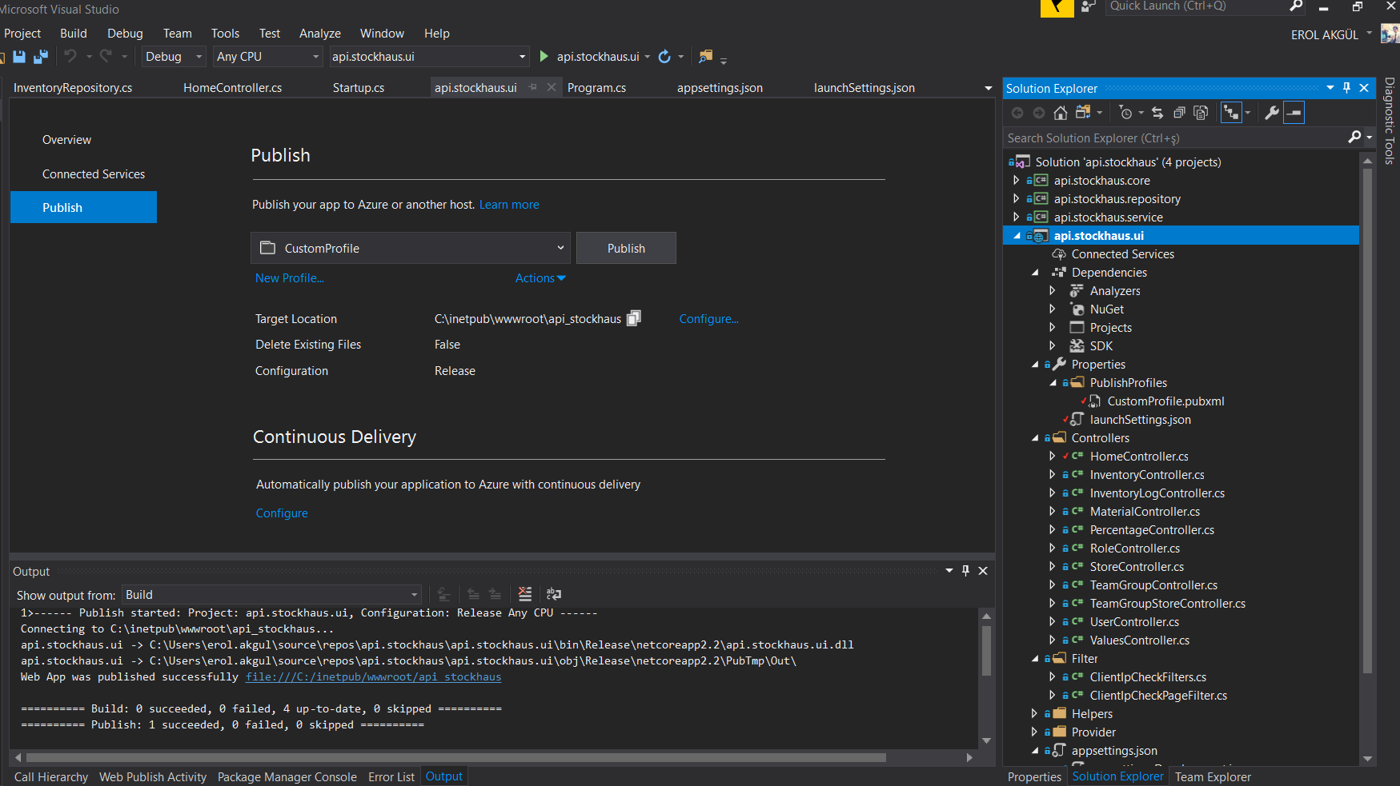Image resolution: width=1400 pixels, height=786 pixels.
Task: Click Home icon in Solution Explorer
Action: [x=1061, y=113]
